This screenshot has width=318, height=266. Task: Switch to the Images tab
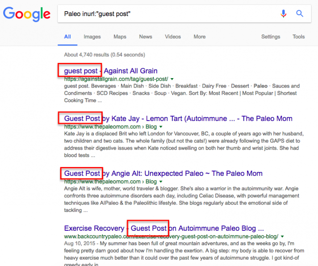92,37
